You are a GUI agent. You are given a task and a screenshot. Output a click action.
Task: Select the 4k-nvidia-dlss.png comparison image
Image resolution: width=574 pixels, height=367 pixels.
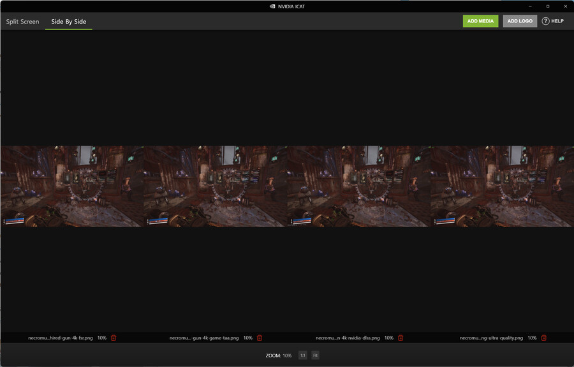(358, 186)
